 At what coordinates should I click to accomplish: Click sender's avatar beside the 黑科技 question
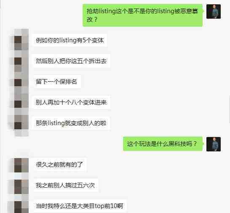(x=214, y=144)
